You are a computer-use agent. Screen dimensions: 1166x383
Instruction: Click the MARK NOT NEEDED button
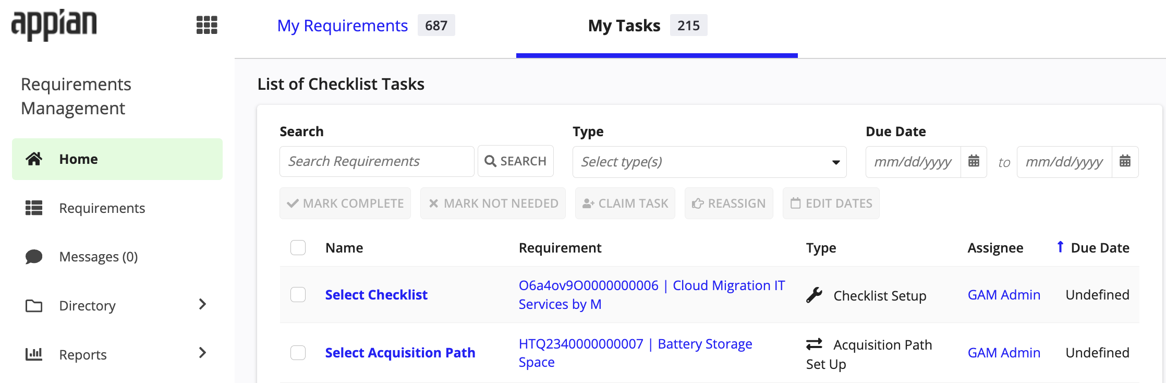coord(493,204)
